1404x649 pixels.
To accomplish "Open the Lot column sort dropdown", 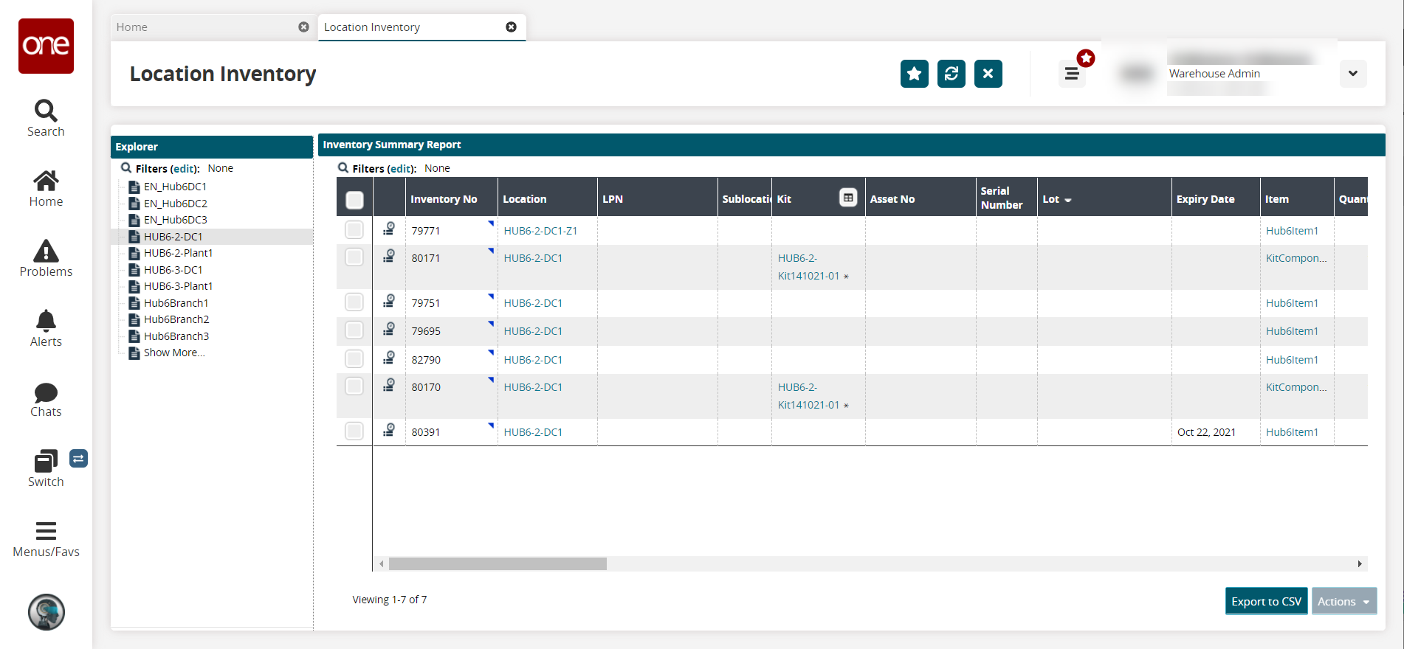I will 1067,200.
